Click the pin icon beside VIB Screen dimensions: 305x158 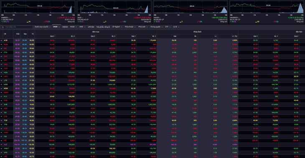pyautogui.click(x=1, y=136)
